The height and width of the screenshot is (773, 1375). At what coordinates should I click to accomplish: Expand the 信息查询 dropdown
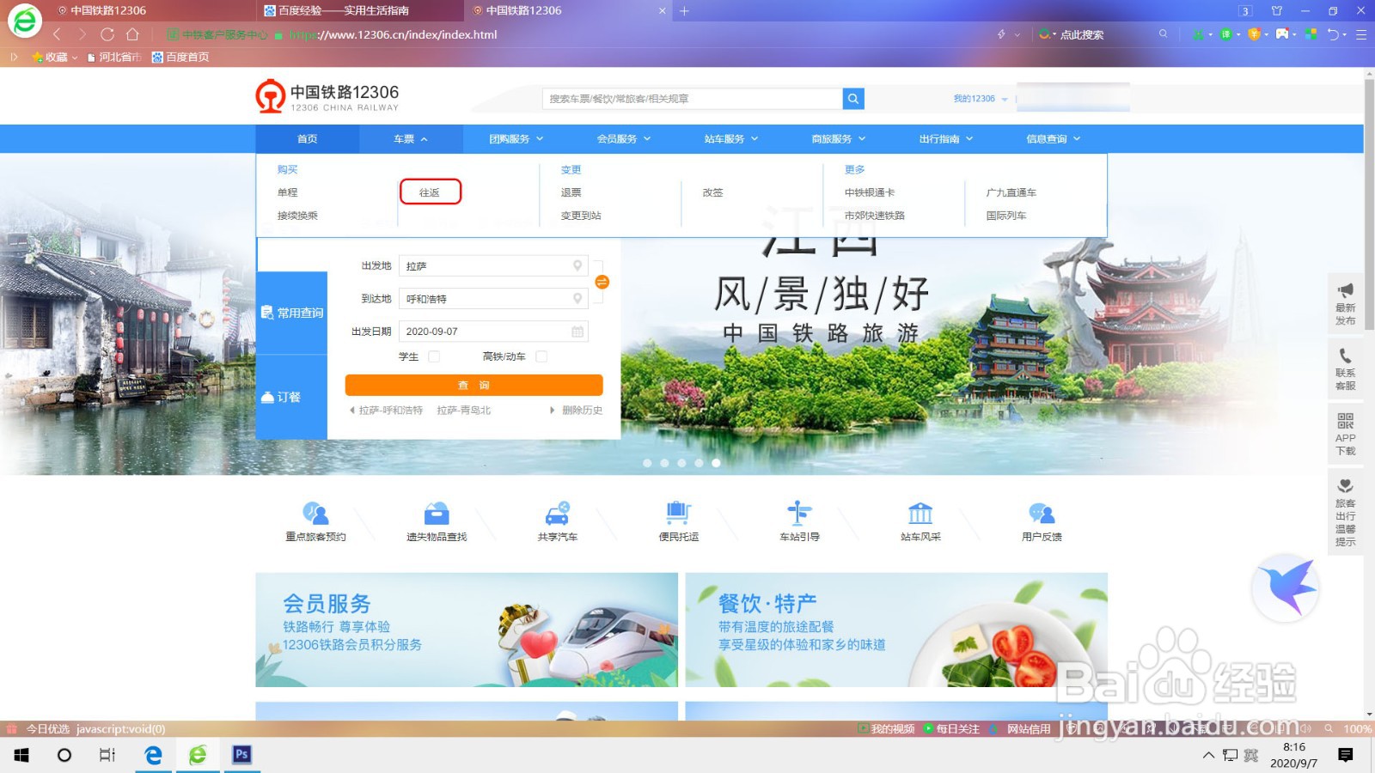click(x=1054, y=139)
